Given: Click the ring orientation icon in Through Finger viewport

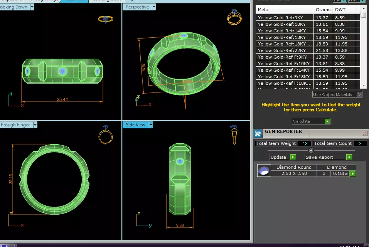Looking at the screenshot, I should [105, 134].
